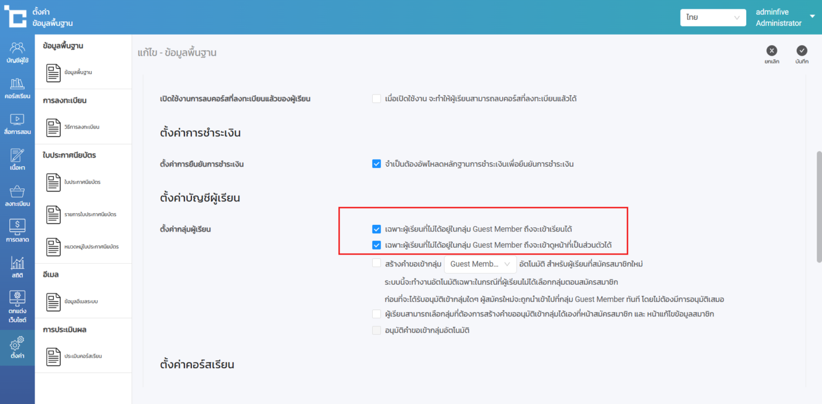822x404 pixels.
Task: Click the ยกเลิก cancel X icon
Action: (x=772, y=51)
